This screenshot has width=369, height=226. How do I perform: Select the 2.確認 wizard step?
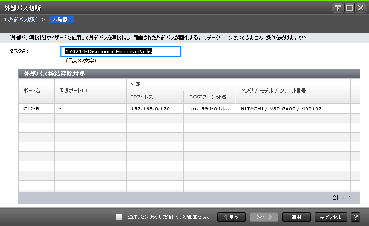(x=61, y=20)
